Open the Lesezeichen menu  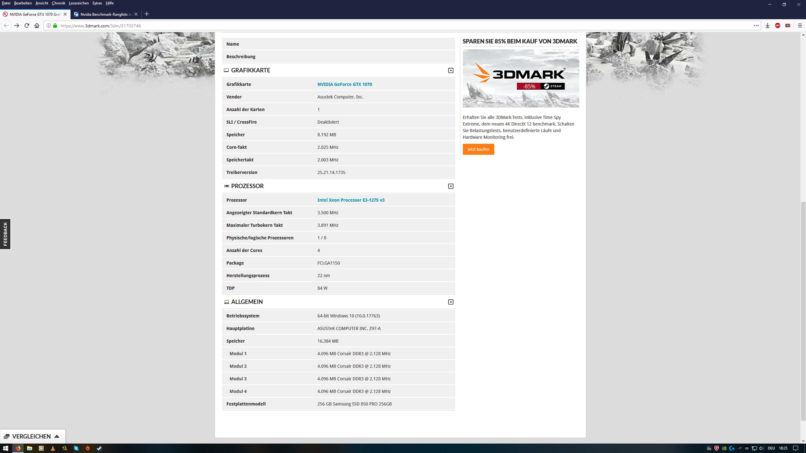(78, 3)
